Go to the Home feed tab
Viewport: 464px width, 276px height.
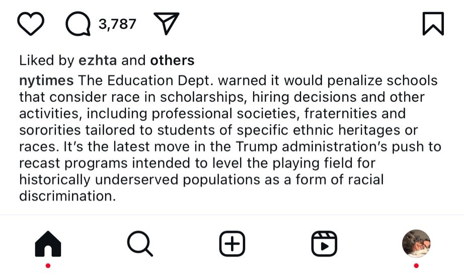(48, 244)
